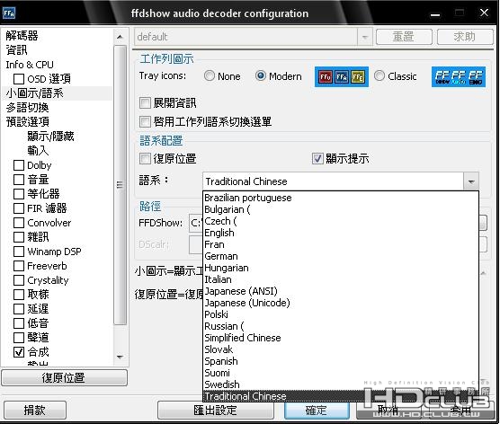Open the 顯示/隱藏 tree item
Image resolution: width=500 pixels, height=424 pixels.
[50, 137]
